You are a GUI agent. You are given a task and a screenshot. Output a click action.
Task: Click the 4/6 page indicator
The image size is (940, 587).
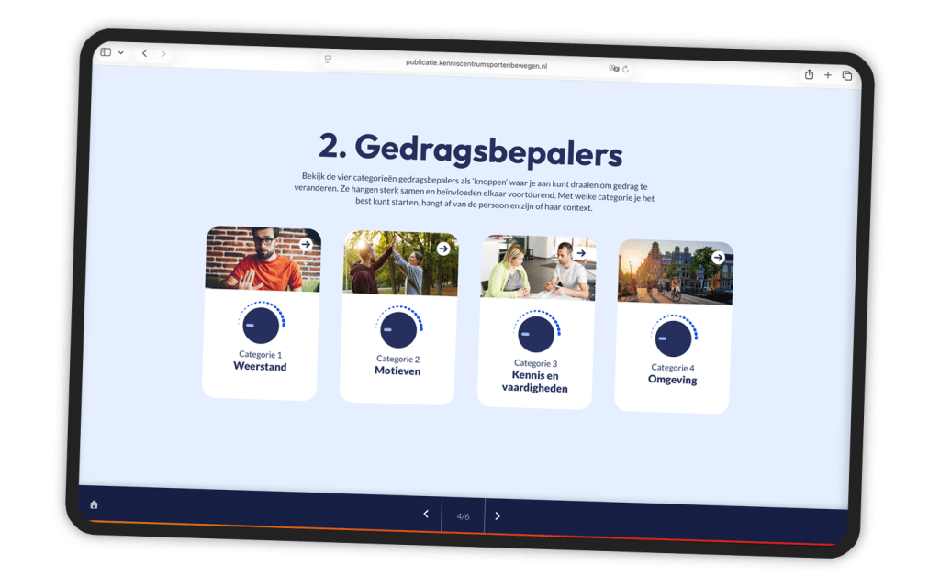tap(463, 516)
